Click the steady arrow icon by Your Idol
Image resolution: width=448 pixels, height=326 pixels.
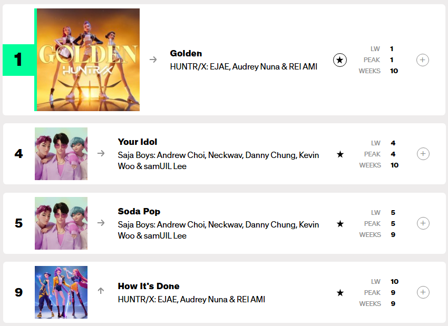click(x=101, y=154)
